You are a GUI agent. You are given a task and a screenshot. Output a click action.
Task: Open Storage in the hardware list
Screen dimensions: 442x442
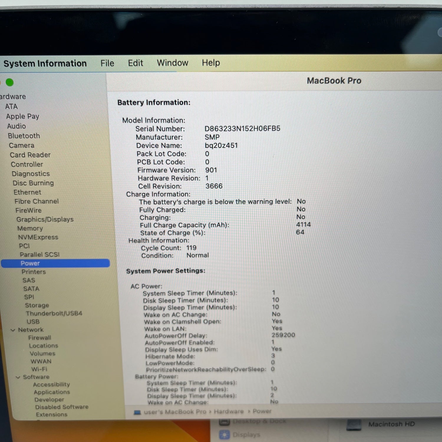tap(37, 305)
